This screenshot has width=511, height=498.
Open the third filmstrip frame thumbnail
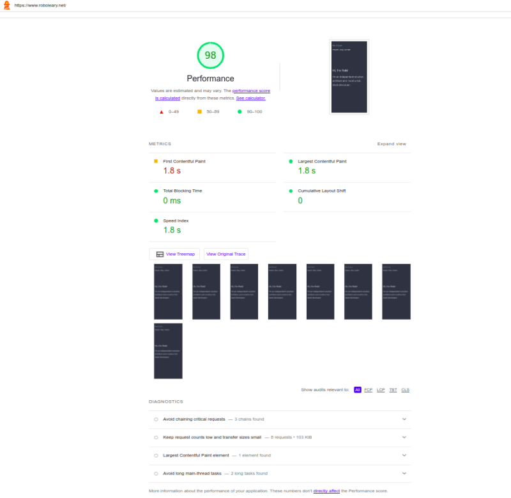[x=244, y=292]
